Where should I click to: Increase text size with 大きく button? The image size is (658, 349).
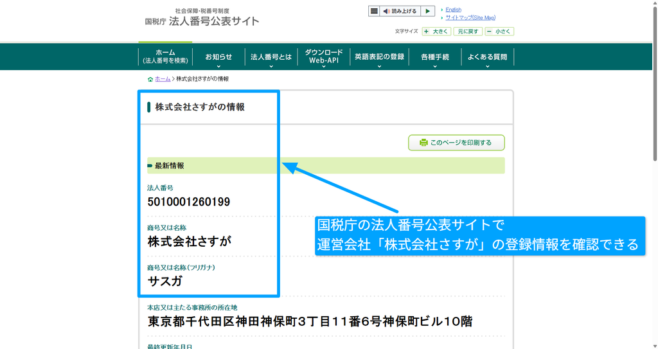click(x=436, y=31)
